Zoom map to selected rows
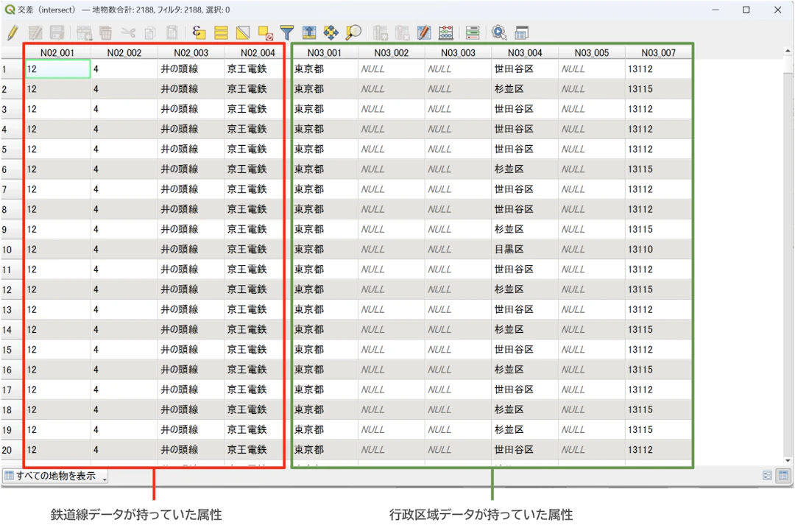Screen dimensions: 795x528 click(x=353, y=32)
